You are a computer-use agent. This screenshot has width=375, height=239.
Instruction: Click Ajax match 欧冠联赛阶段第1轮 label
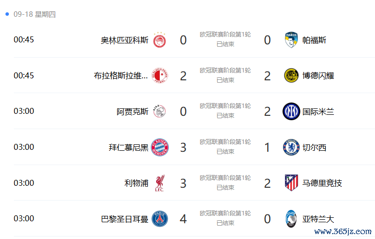pyautogui.click(x=225, y=106)
